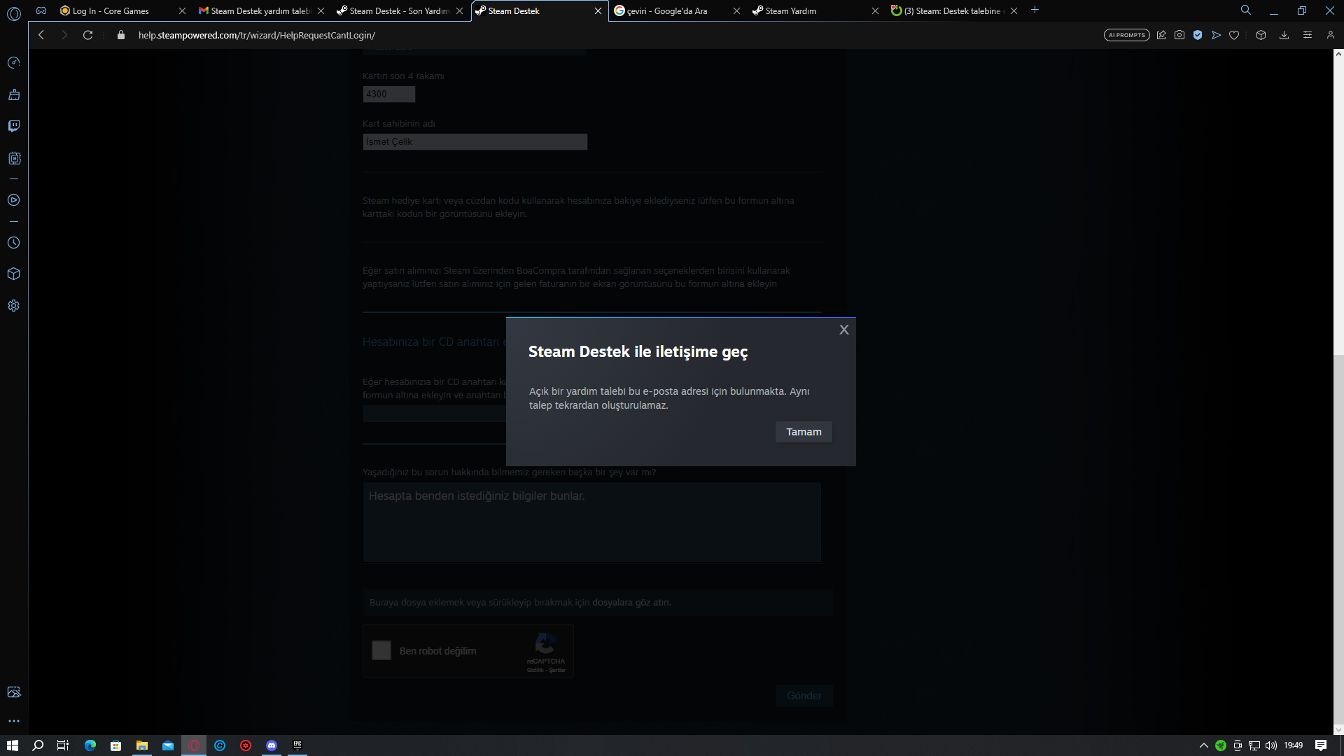Open the easy setup menu icon
1344x756 pixels.
pos(1307,35)
